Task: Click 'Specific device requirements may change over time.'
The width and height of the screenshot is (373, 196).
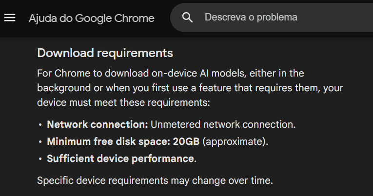Action: 155,180
